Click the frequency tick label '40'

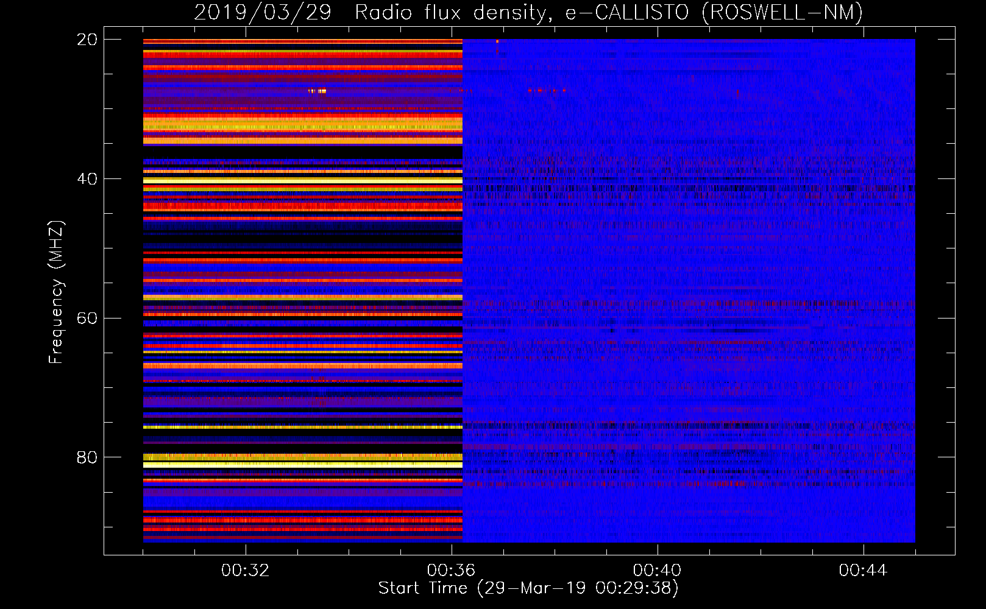(x=87, y=179)
